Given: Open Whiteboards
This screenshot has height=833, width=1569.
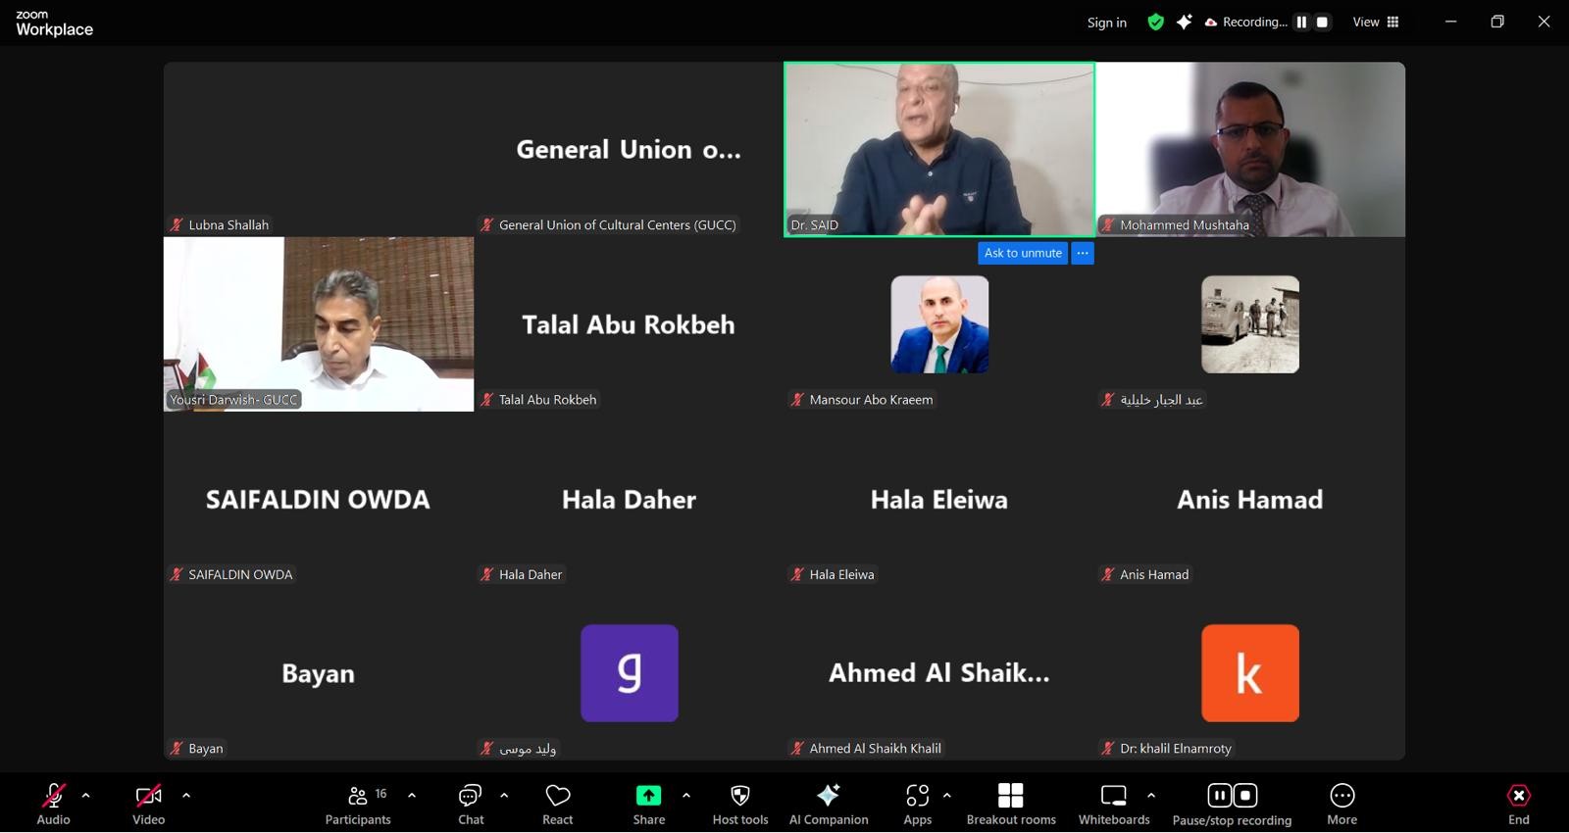Looking at the screenshot, I should pyautogui.click(x=1114, y=804).
